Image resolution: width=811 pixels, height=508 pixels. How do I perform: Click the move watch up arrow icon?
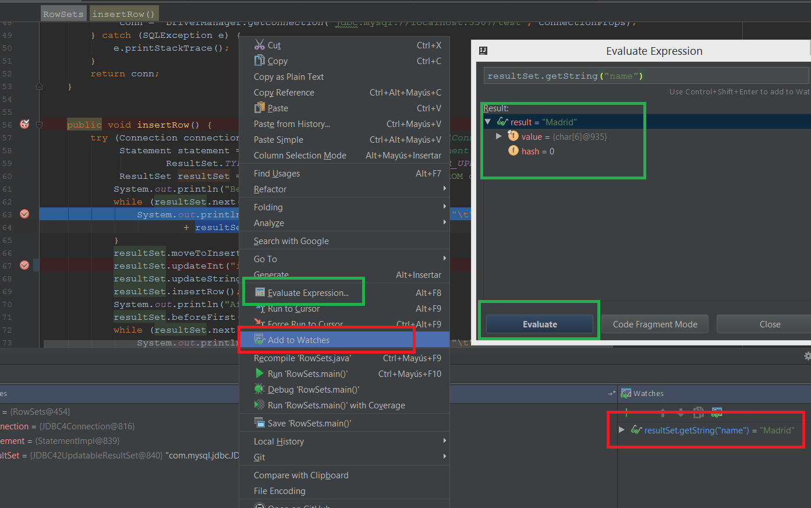663,413
